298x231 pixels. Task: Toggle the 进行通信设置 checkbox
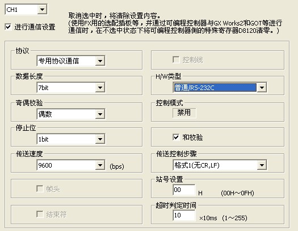(x=8, y=27)
